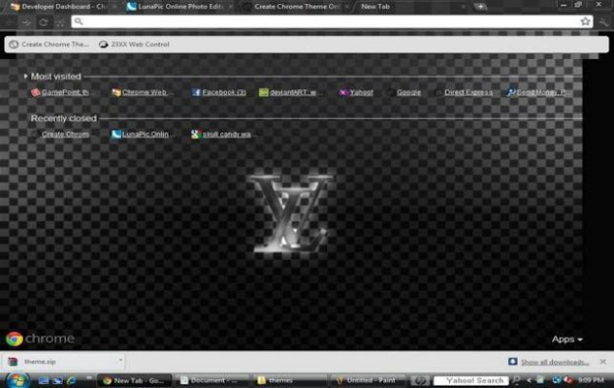Close the Create Chrome Theme tab
Viewport: 614px width, 388px height.
[x=346, y=7]
